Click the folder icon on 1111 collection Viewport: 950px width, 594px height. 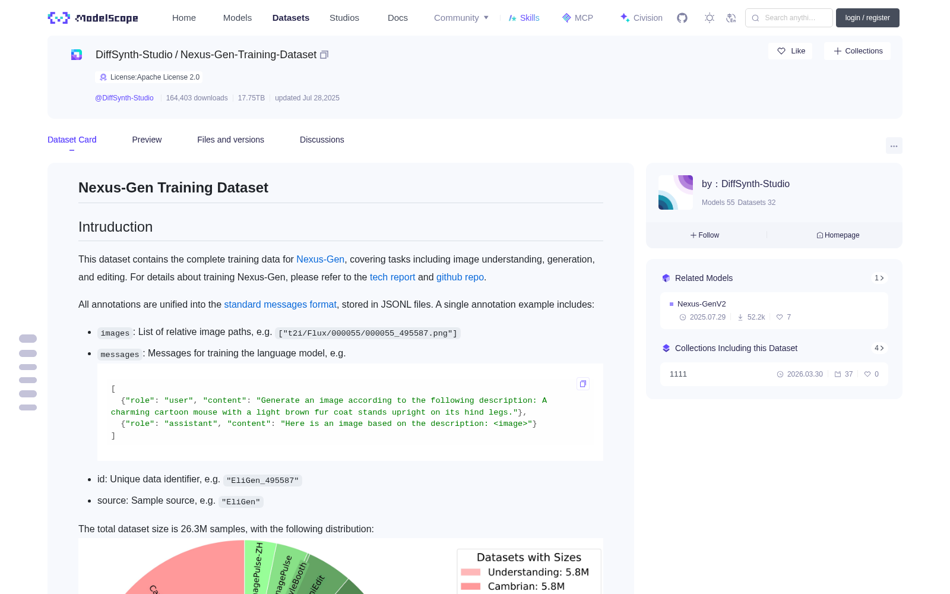pos(838,374)
